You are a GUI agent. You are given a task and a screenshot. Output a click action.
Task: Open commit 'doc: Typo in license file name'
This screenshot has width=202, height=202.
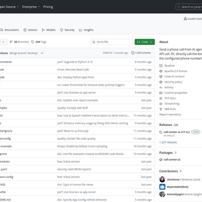coord(75,185)
